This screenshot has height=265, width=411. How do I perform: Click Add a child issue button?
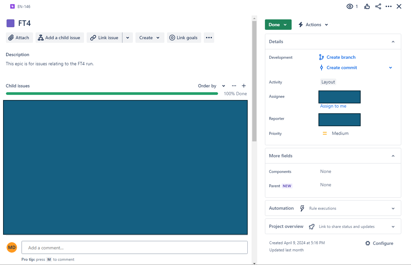60,38
